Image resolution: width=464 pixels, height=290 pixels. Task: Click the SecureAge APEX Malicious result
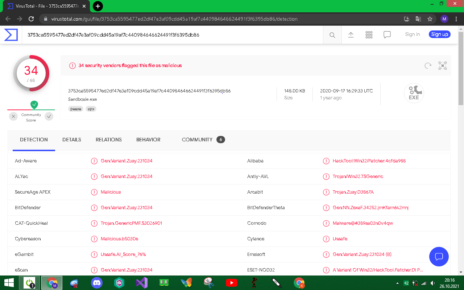point(111,192)
